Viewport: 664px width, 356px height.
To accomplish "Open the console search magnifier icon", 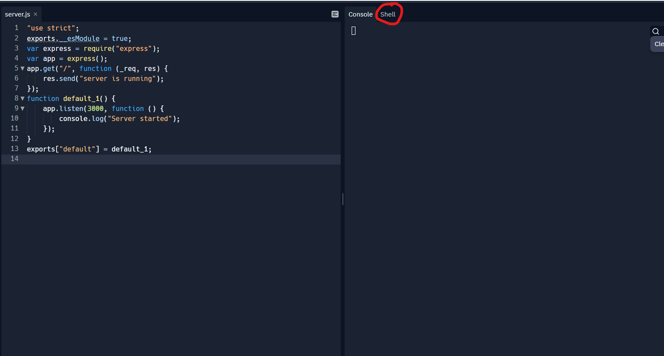I will pos(656,31).
